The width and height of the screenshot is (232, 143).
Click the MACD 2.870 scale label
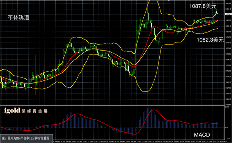pyautogui.click(x=227, y=107)
